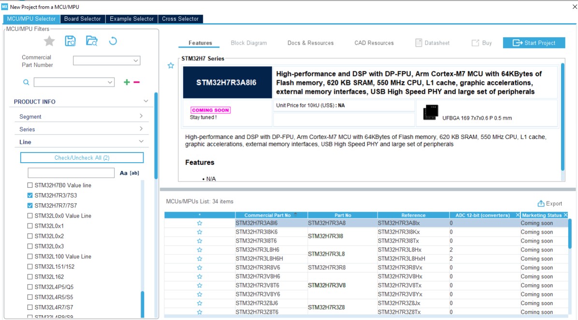Star the STM32H7R3R8V6 row
Image resolution: width=578 pixels, height=320 pixels.
coord(200,268)
